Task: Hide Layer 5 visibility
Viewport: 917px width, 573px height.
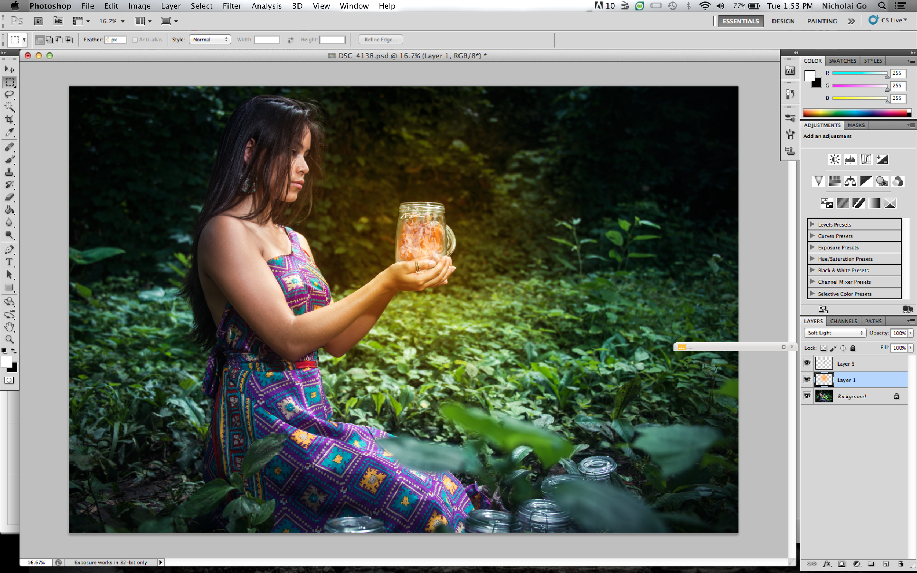Action: click(x=807, y=363)
